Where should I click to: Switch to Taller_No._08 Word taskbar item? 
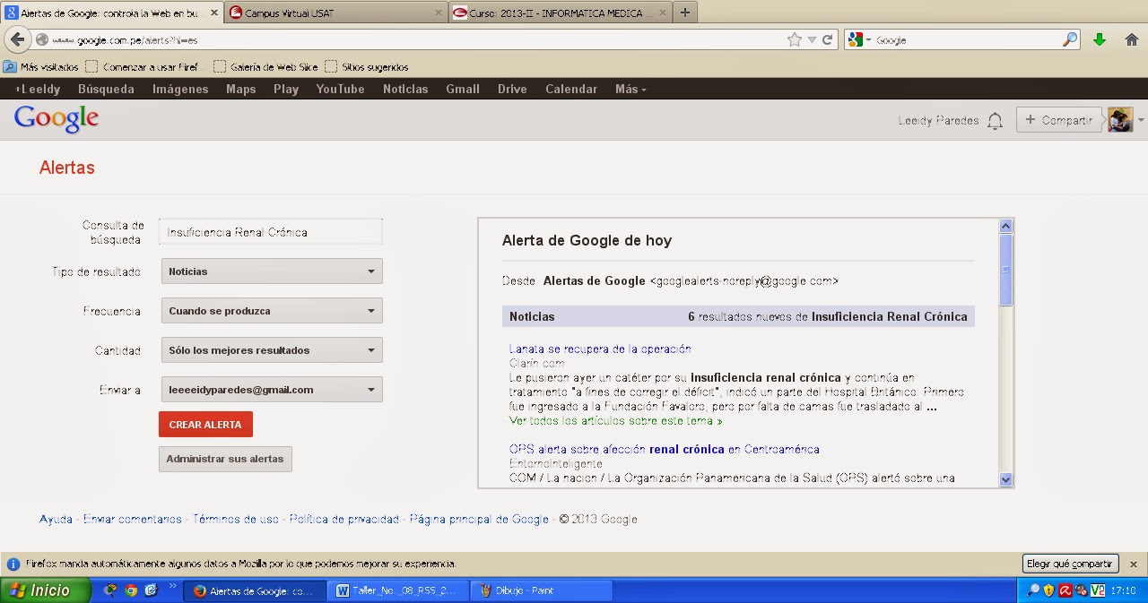(398, 591)
